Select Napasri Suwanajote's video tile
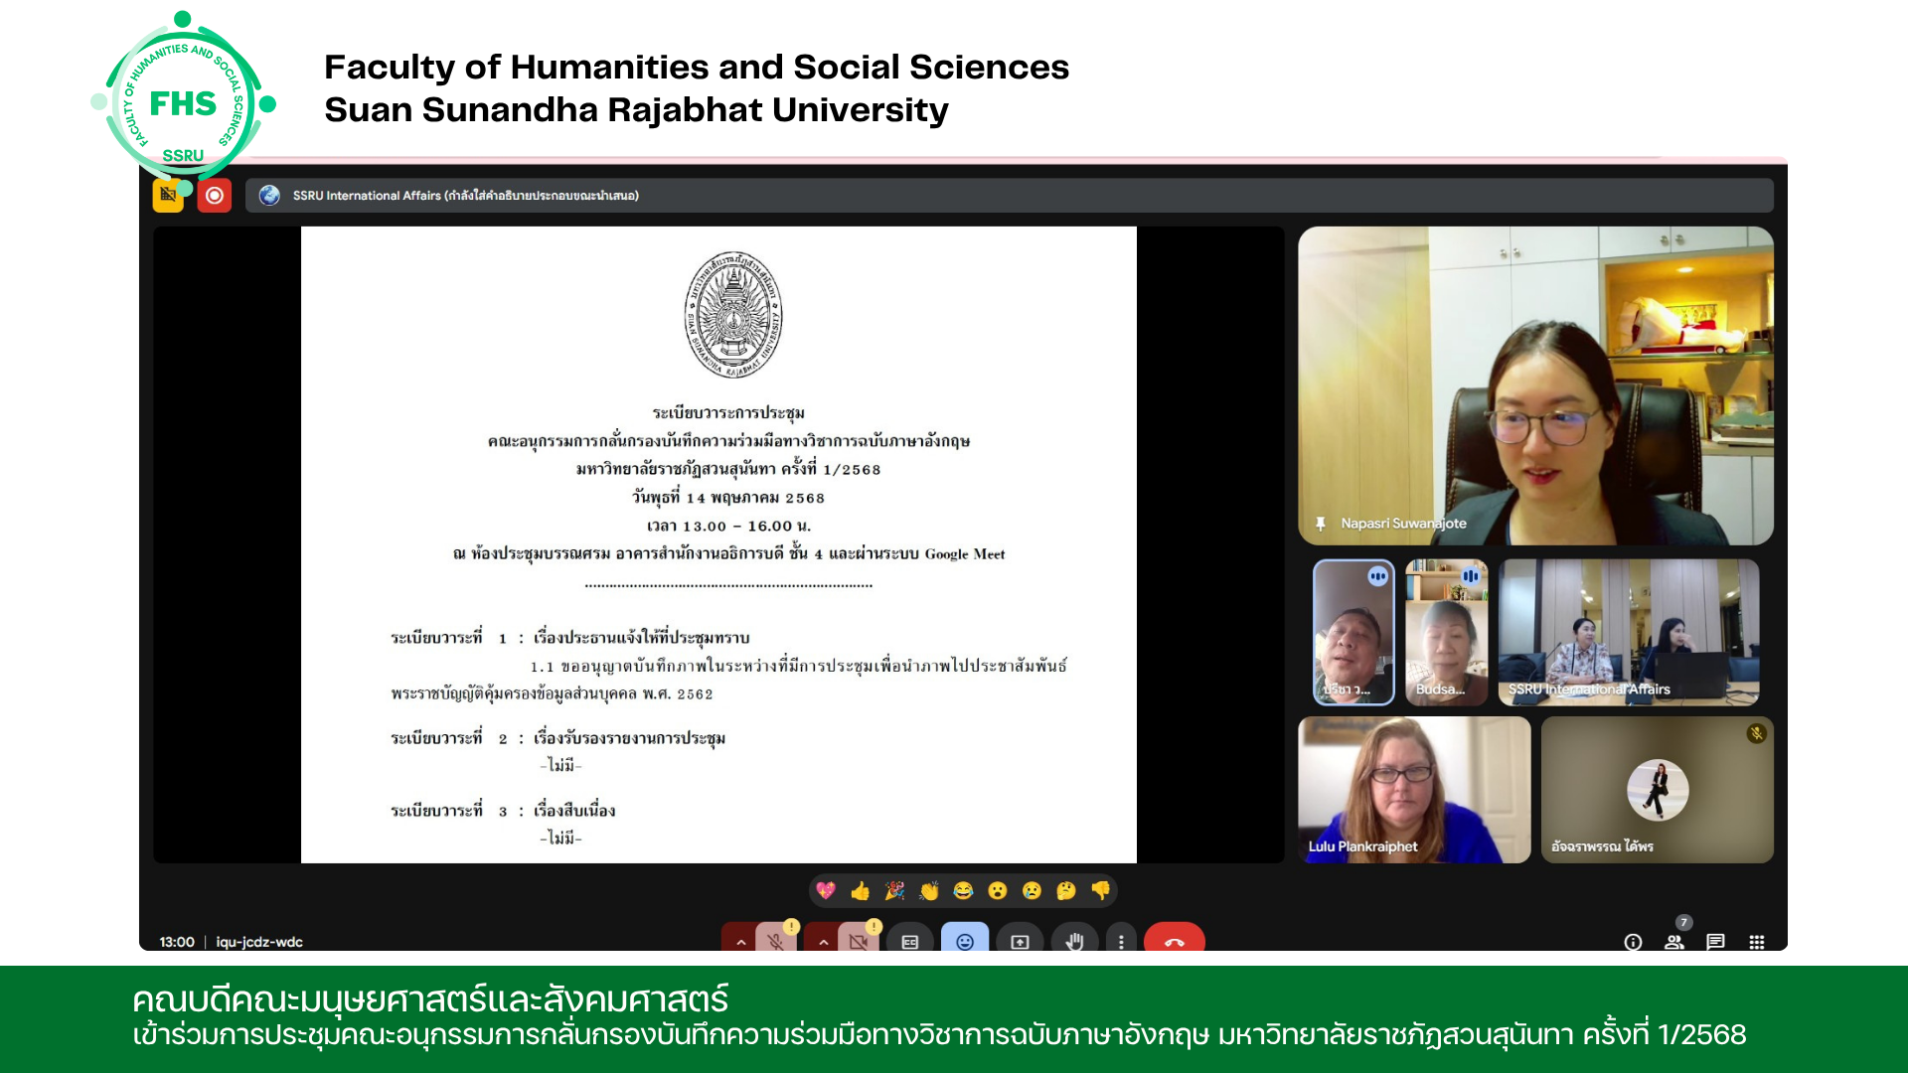The width and height of the screenshot is (1908, 1073). (x=1535, y=385)
